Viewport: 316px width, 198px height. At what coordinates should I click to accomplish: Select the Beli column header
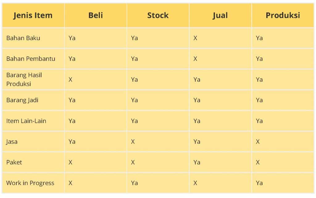click(x=96, y=15)
